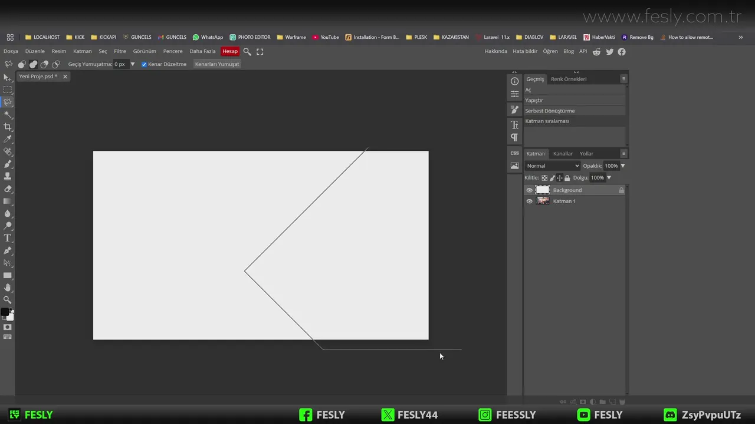Viewport: 755px width, 424px height.
Task: Select the Rectangle shape tool
Action: (x=8, y=276)
